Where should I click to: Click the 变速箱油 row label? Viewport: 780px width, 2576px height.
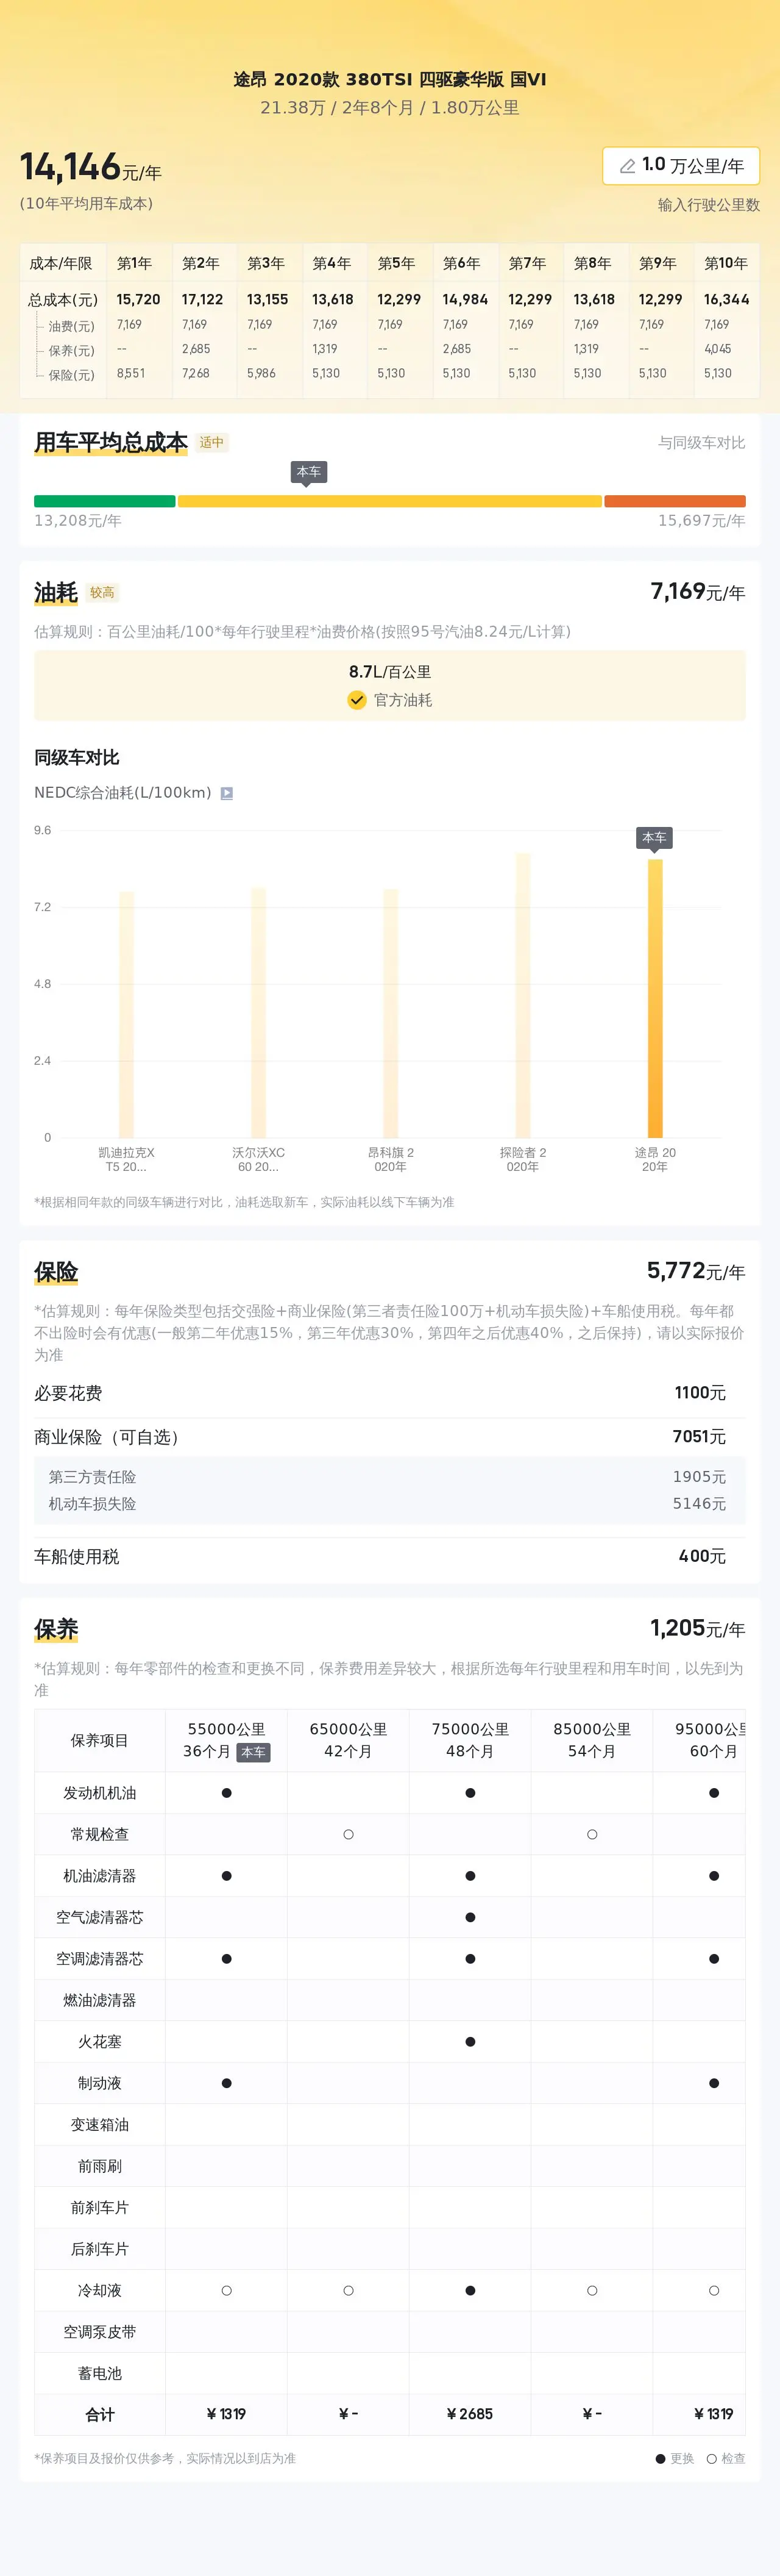(100, 2124)
